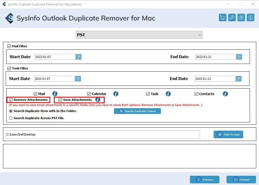Click the save path text field
This screenshot has width=259, height=185.
click(x=103, y=134)
